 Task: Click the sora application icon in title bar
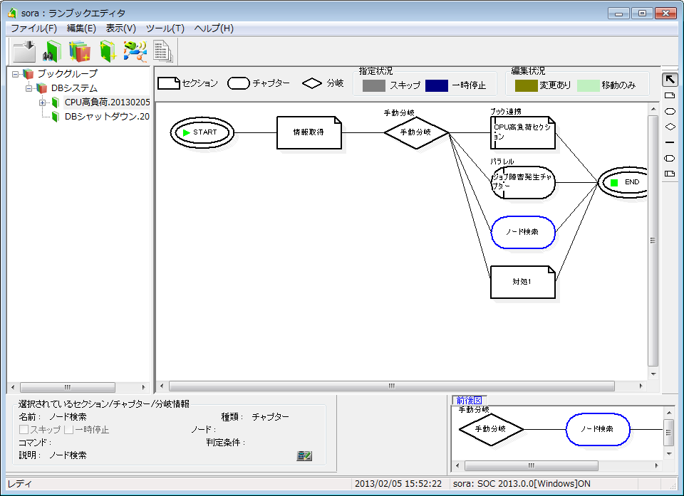coord(12,13)
